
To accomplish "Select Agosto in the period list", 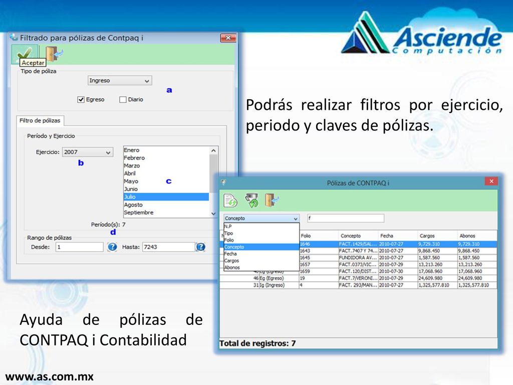I will [x=166, y=205].
